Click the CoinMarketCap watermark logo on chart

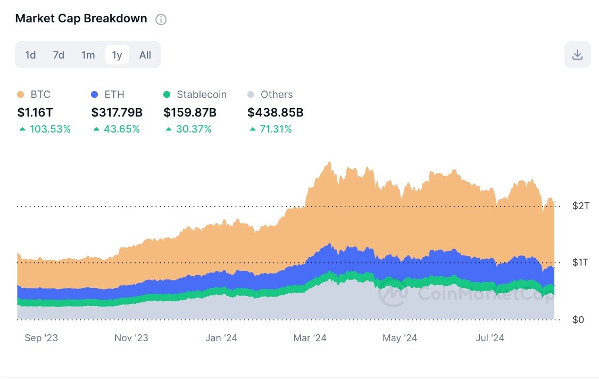point(393,293)
